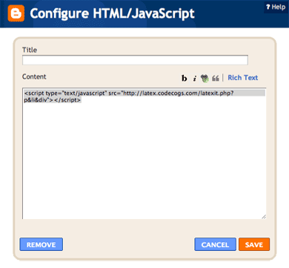Image resolution: width=289 pixels, height=268 pixels.
Task: Click inside the Content text area
Action: coord(144,154)
